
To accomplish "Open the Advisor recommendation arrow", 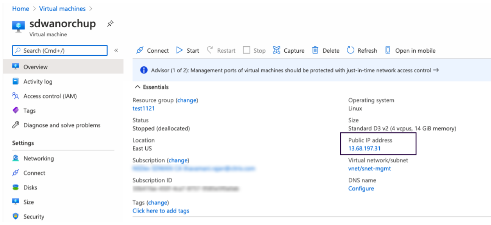I will pos(436,70).
